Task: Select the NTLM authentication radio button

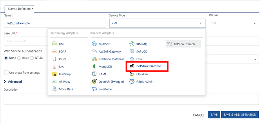Action: coord(32,58)
